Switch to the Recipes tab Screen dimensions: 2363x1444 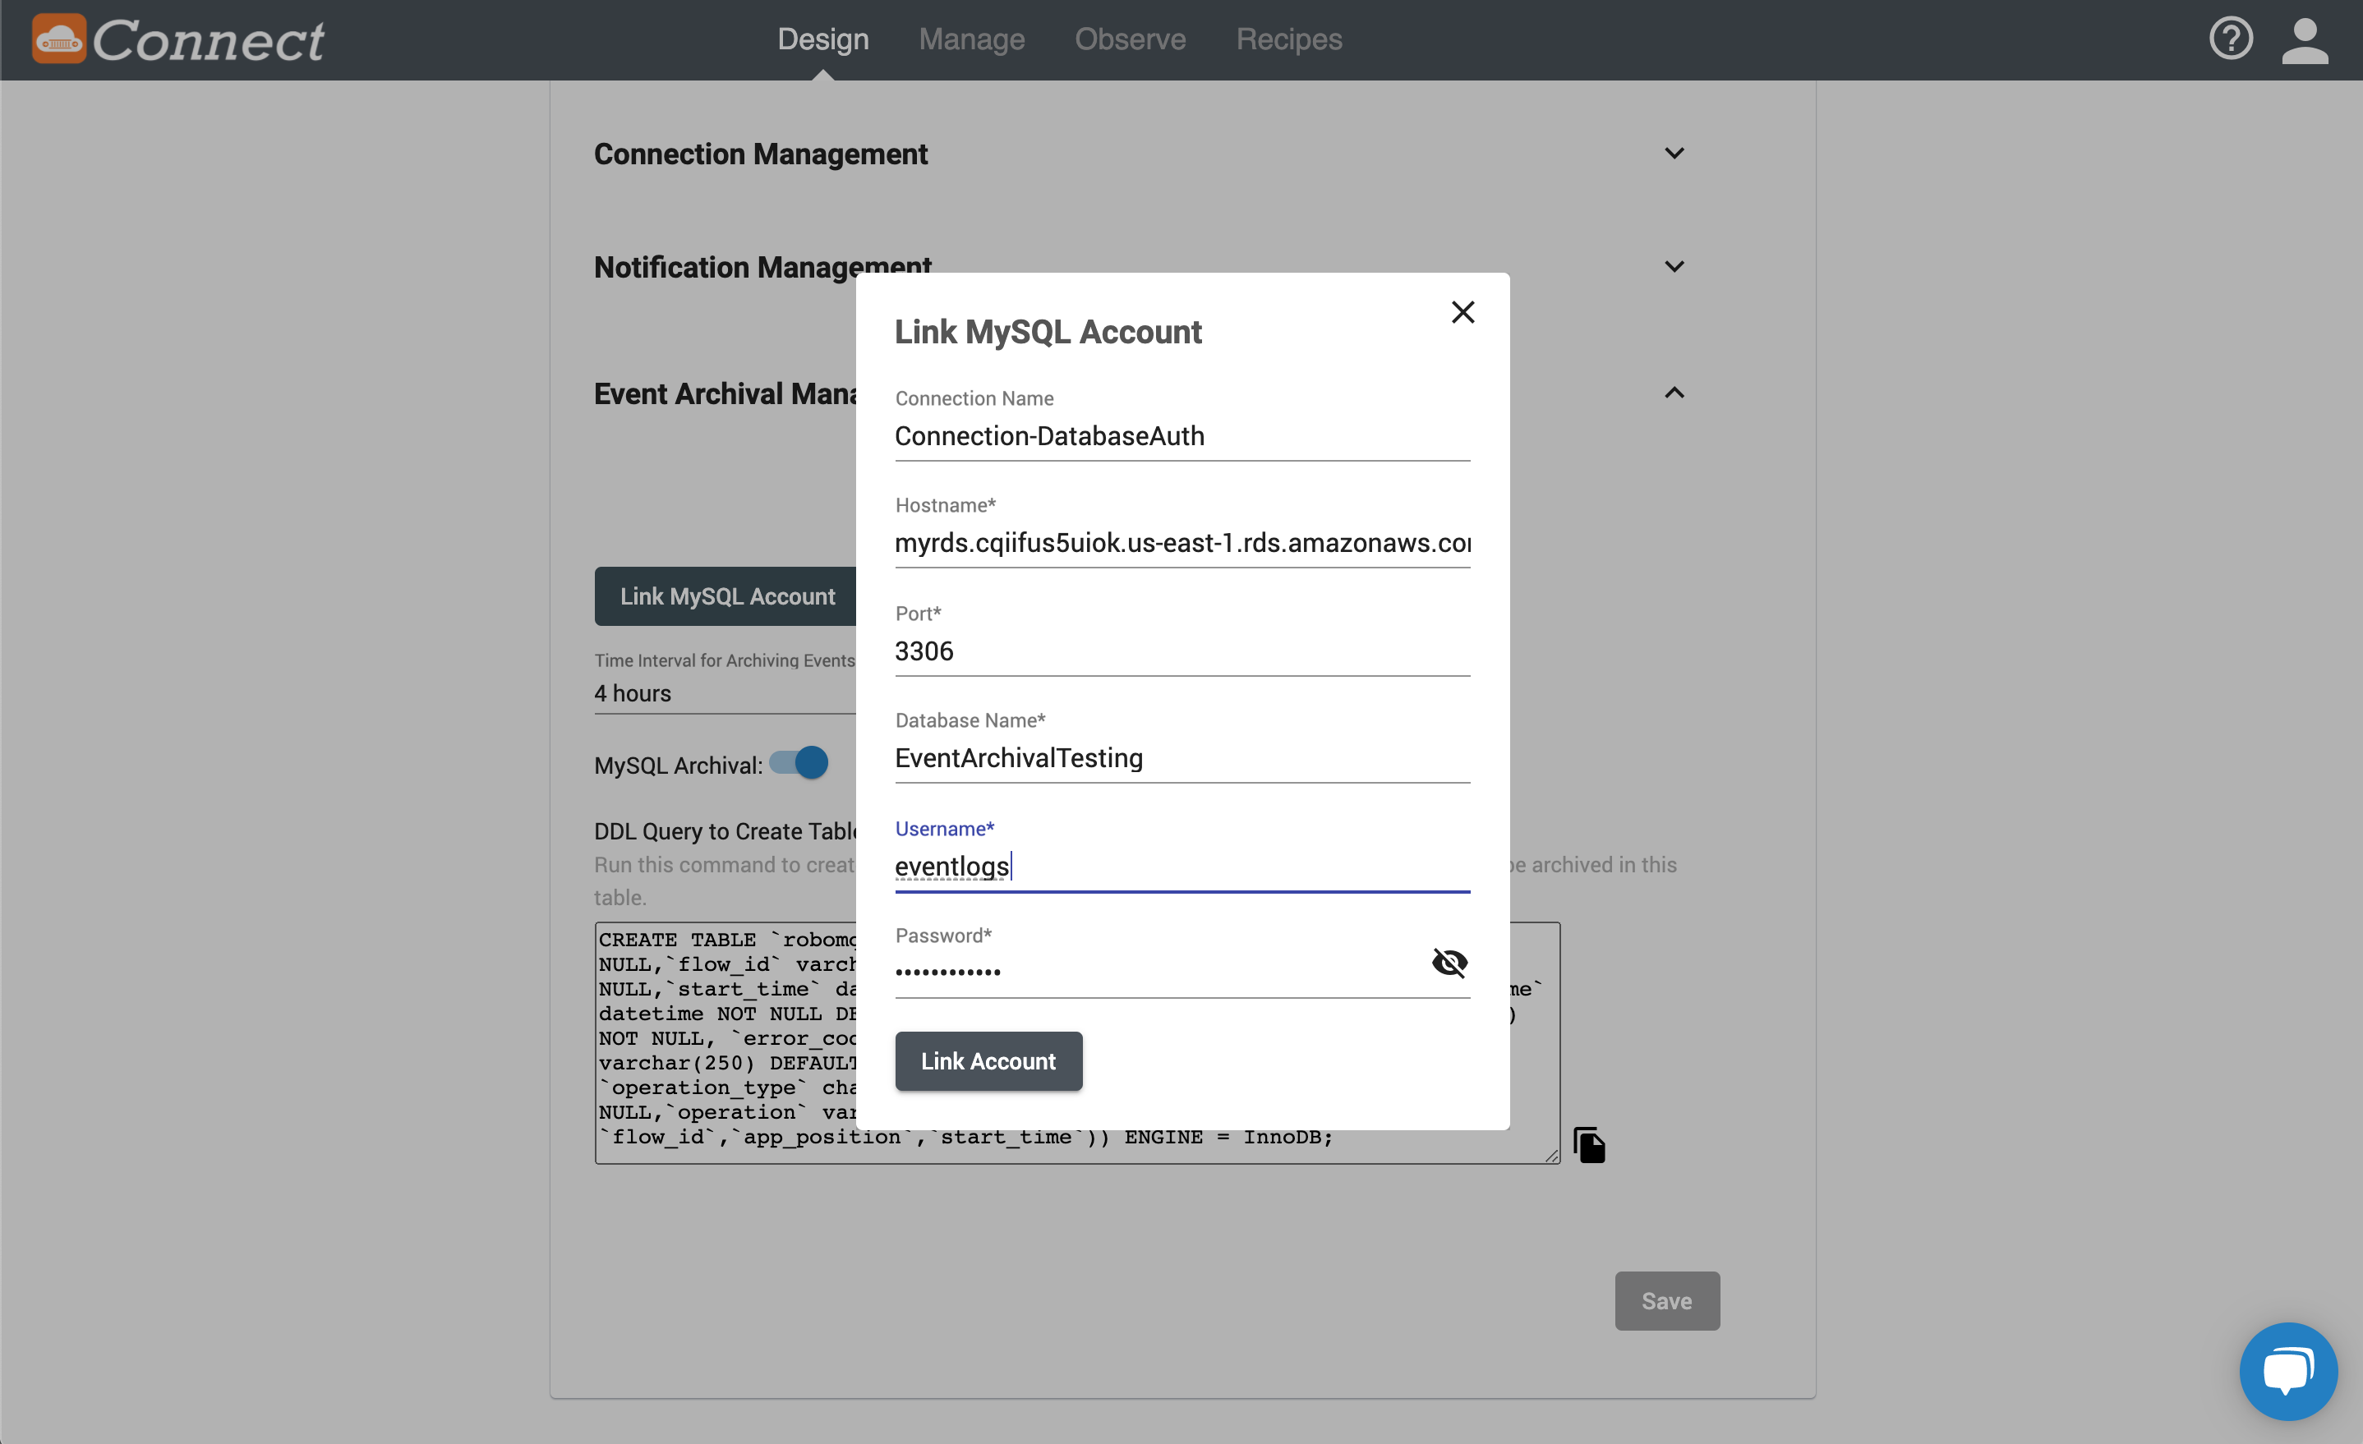pyautogui.click(x=1289, y=39)
